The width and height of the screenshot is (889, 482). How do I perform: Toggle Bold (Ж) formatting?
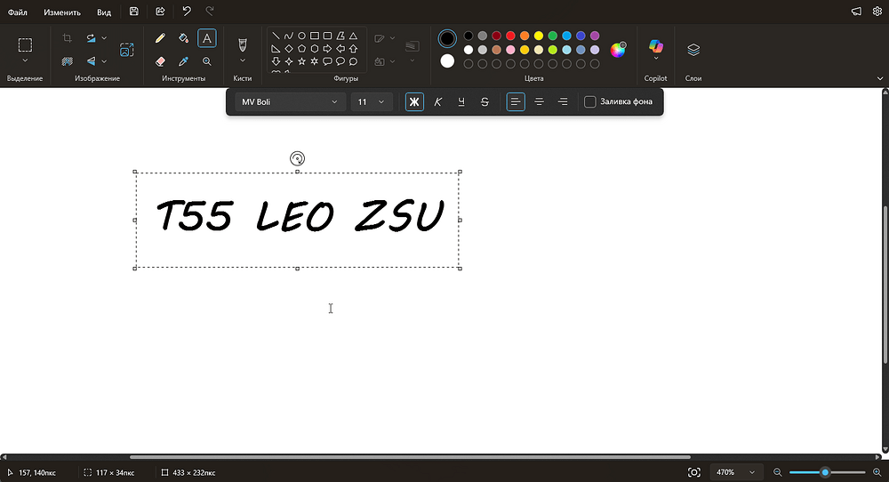pyautogui.click(x=414, y=102)
